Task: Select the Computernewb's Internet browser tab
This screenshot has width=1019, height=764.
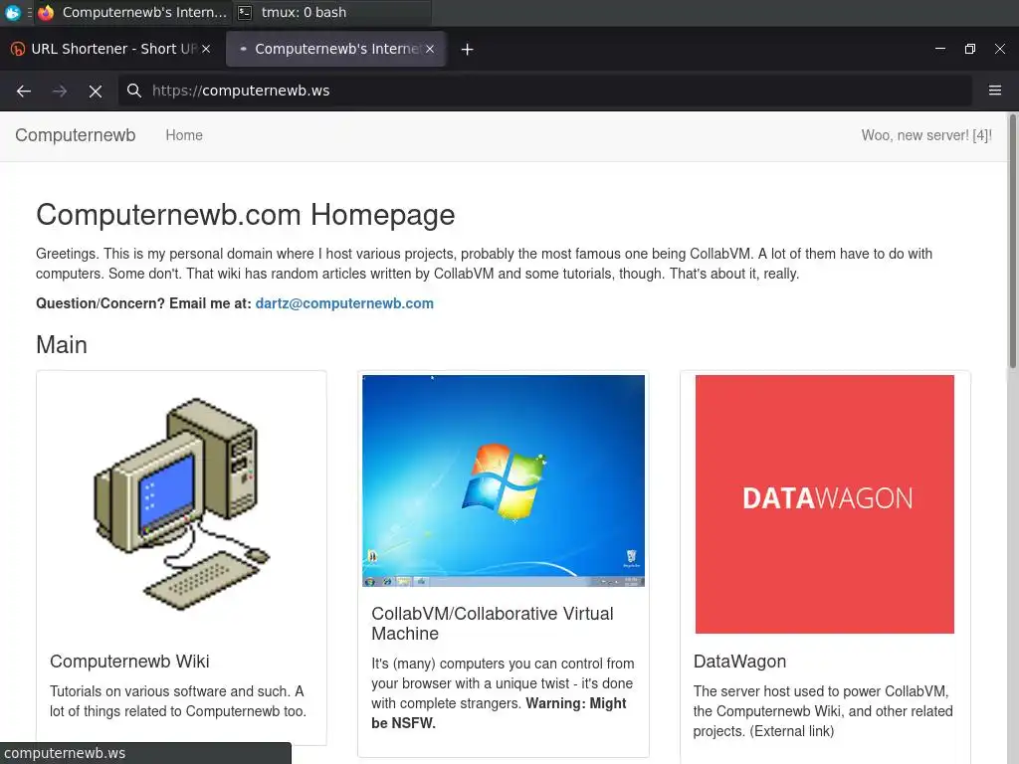Action: tap(335, 49)
